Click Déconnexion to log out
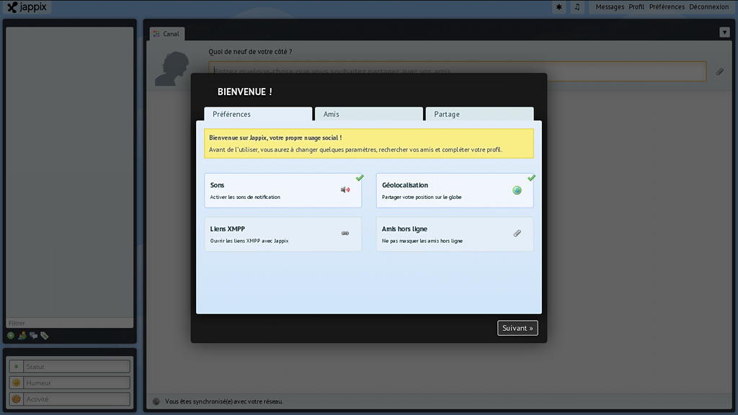 pyautogui.click(x=709, y=7)
